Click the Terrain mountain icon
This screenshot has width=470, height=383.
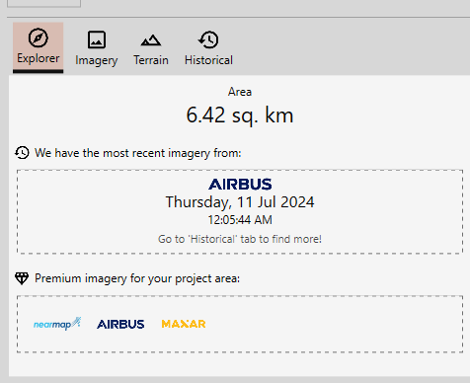click(x=151, y=40)
